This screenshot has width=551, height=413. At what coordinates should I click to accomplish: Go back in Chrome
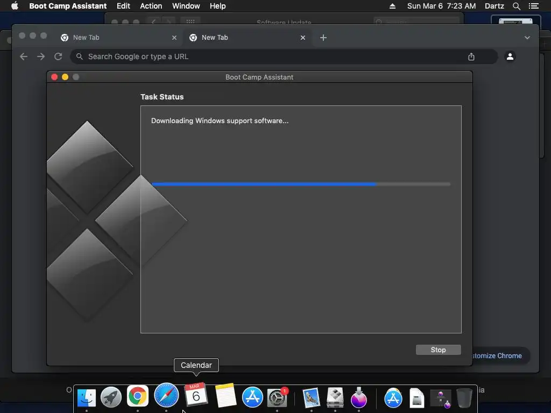[x=24, y=56]
